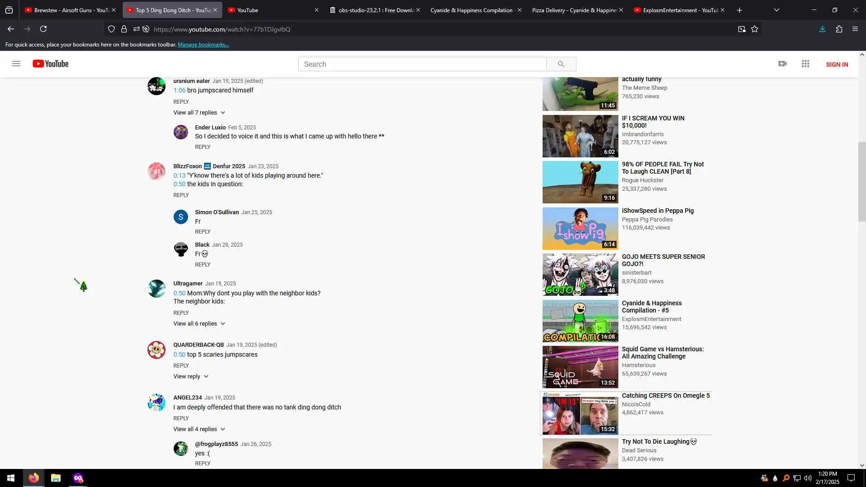Screen dimensions: 866x487
Task: Open the create video camera icon
Action: 783,64
